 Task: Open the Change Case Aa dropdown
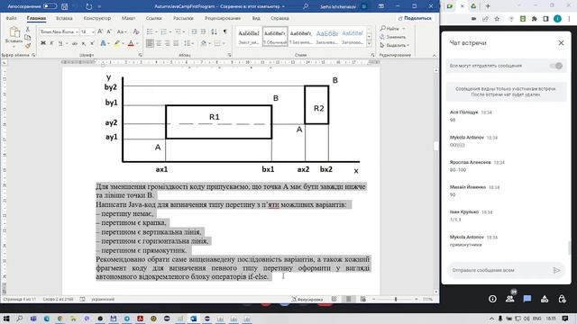tap(122, 32)
